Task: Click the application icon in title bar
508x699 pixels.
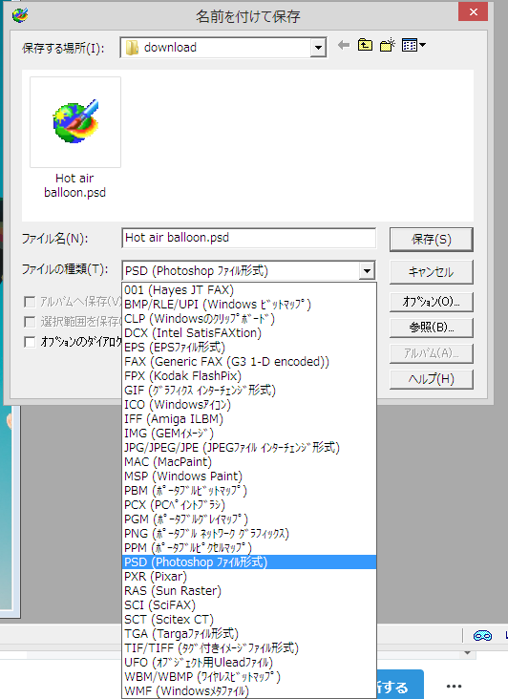Action: pyautogui.click(x=20, y=15)
